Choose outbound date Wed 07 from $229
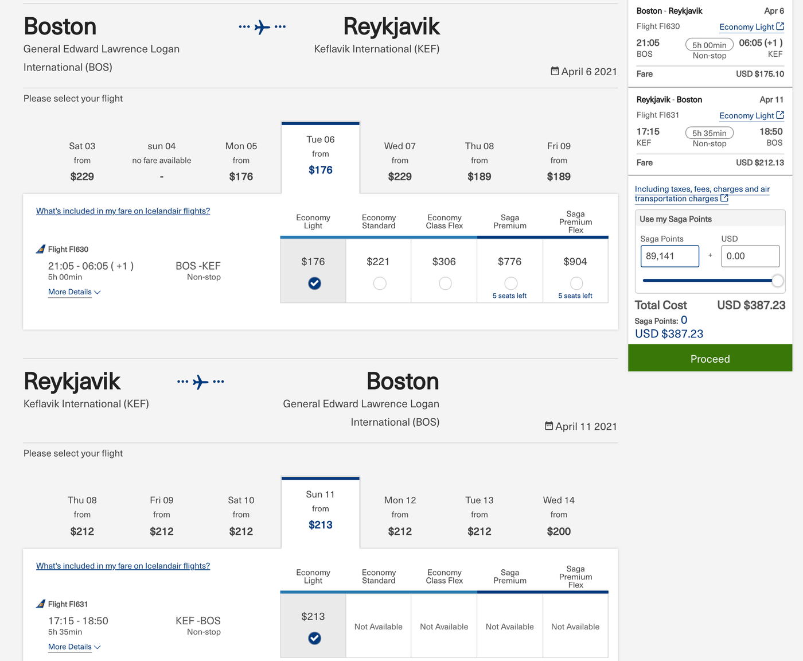 click(x=400, y=161)
